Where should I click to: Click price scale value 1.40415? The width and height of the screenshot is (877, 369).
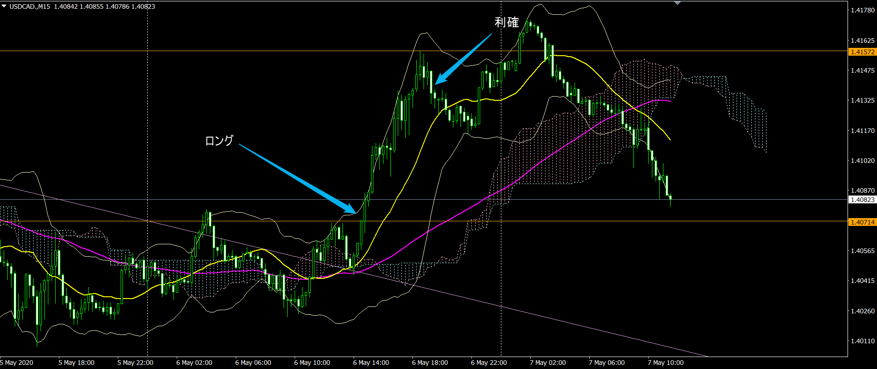click(x=863, y=281)
